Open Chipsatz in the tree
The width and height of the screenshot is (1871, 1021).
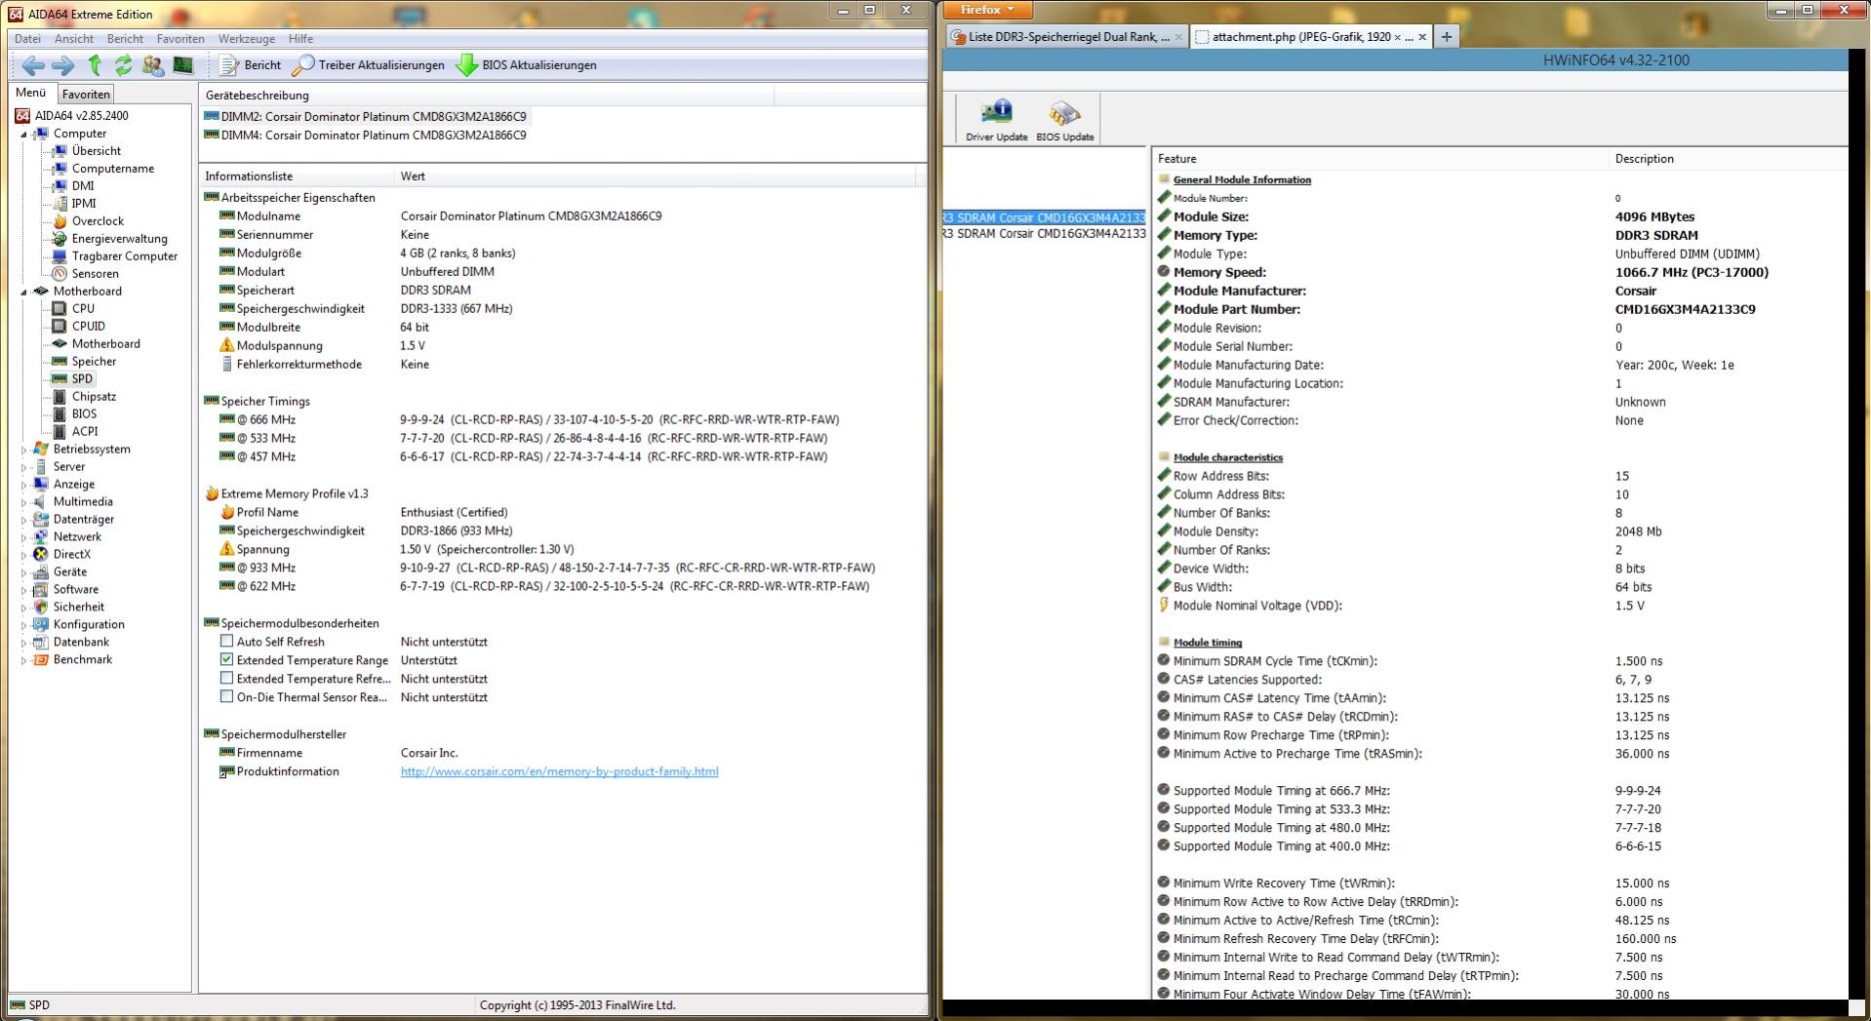(x=94, y=397)
